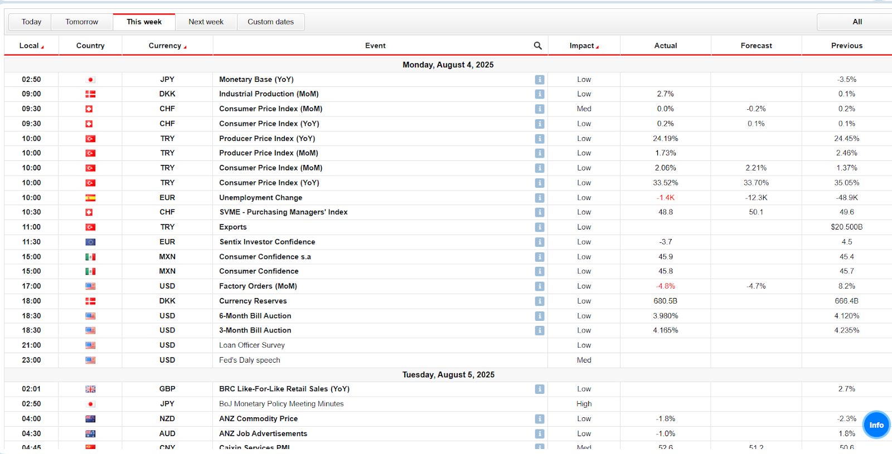Click the blue Info floating button
The height and width of the screenshot is (454, 892).
(x=876, y=425)
